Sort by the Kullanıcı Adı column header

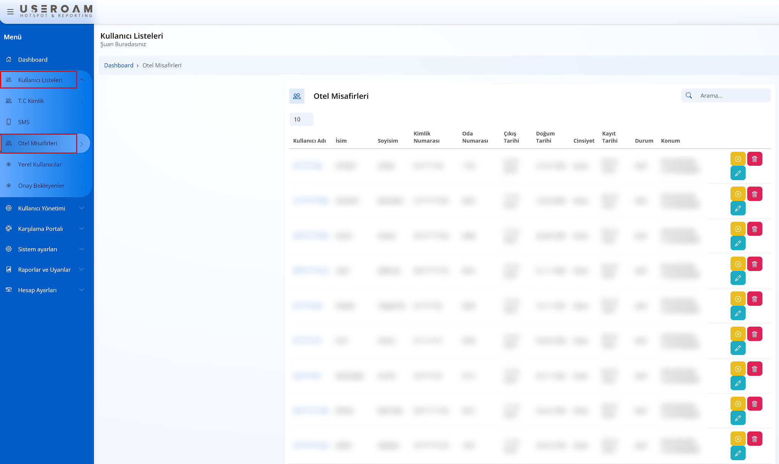[309, 141]
